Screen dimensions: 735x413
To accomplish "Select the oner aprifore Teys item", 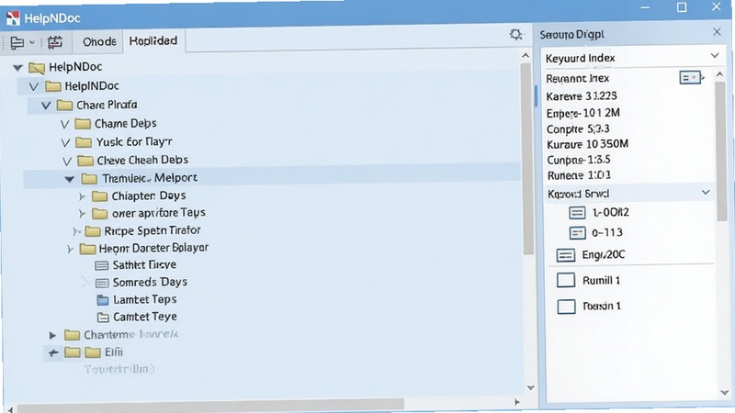I will 158,213.
